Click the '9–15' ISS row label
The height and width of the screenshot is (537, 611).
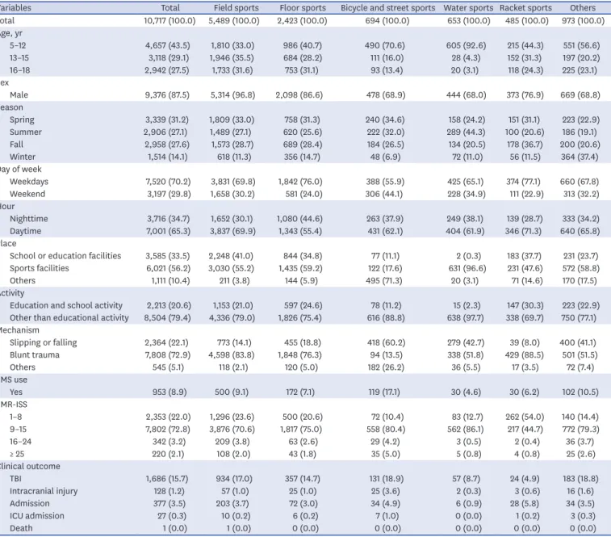coord(18,430)
